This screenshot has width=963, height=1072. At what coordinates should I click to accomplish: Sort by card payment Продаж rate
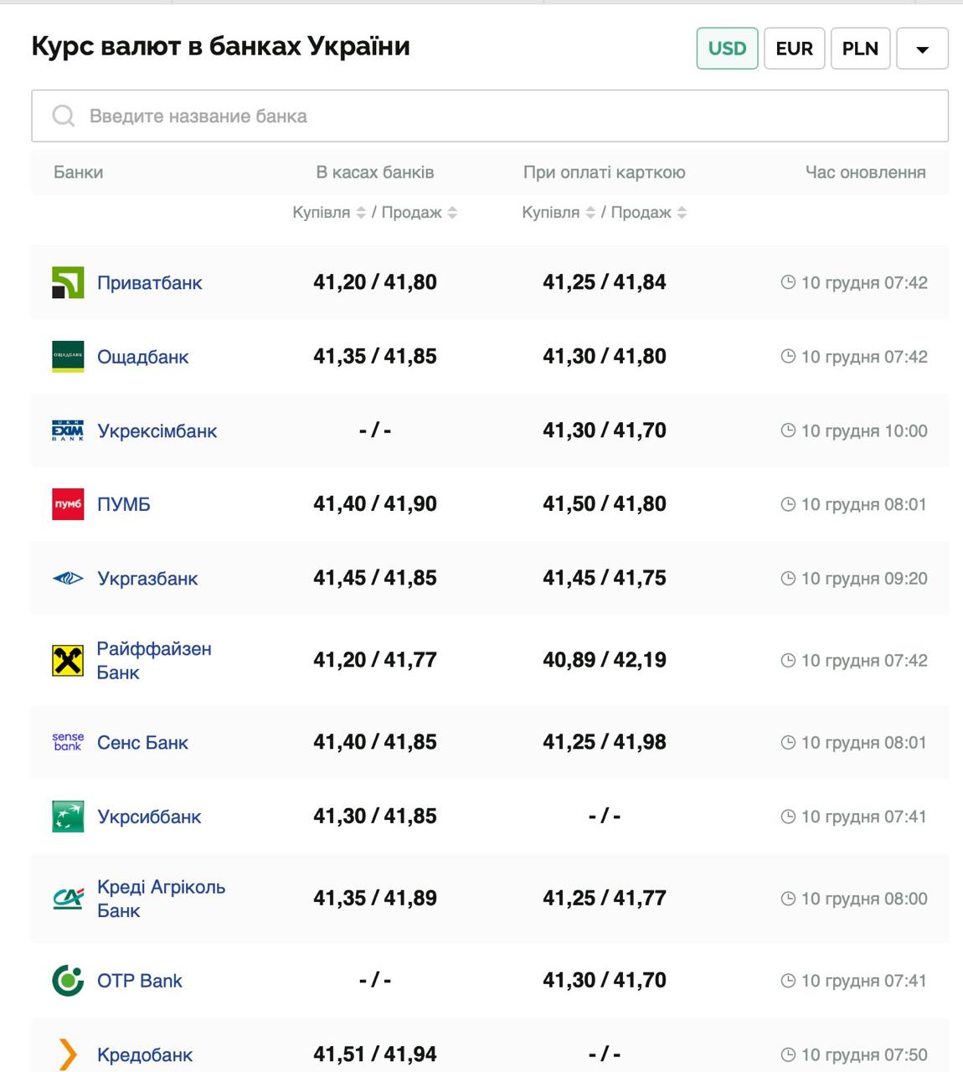[x=682, y=213]
